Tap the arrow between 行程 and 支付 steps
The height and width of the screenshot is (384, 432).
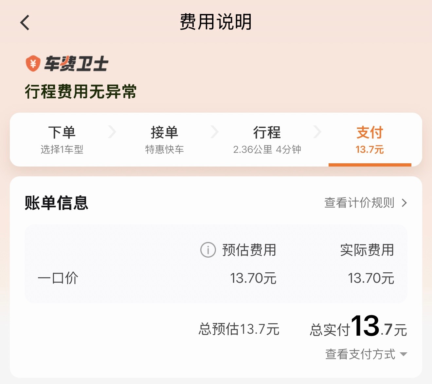[x=318, y=132]
